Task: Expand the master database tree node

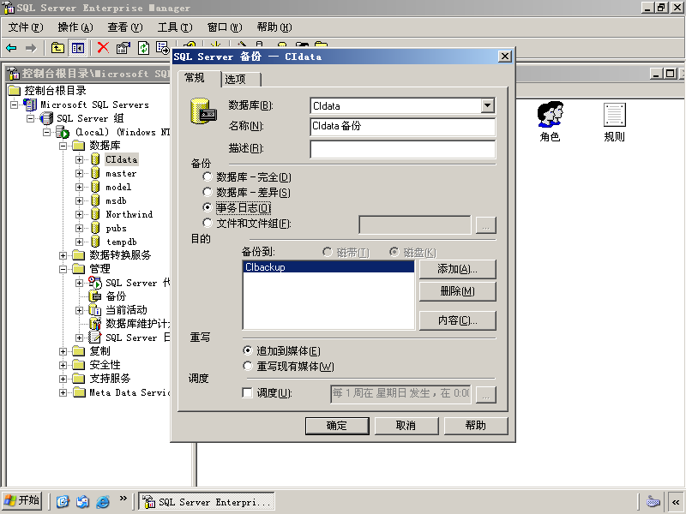Action: pyautogui.click(x=79, y=174)
